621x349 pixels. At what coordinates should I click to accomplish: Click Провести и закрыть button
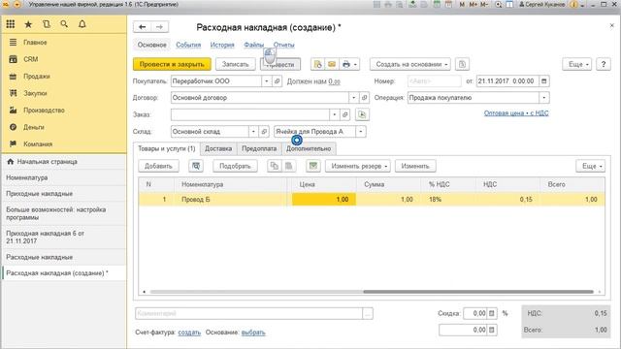(172, 64)
